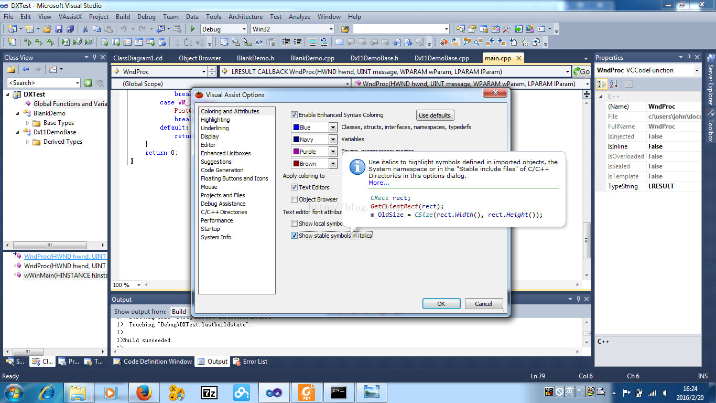Click the Save toolbar icon
This screenshot has width=716, height=403.
pyautogui.click(x=59, y=29)
